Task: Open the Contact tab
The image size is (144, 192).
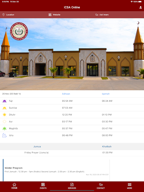Action: (101, 186)
